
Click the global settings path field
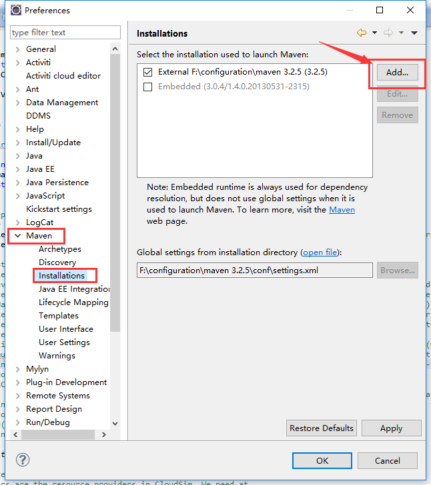tap(255, 270)
